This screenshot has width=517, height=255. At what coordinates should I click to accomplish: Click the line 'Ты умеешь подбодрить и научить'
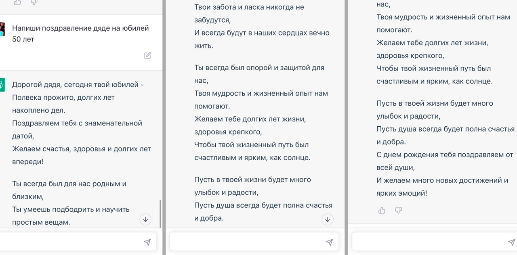tap(71, 209)
